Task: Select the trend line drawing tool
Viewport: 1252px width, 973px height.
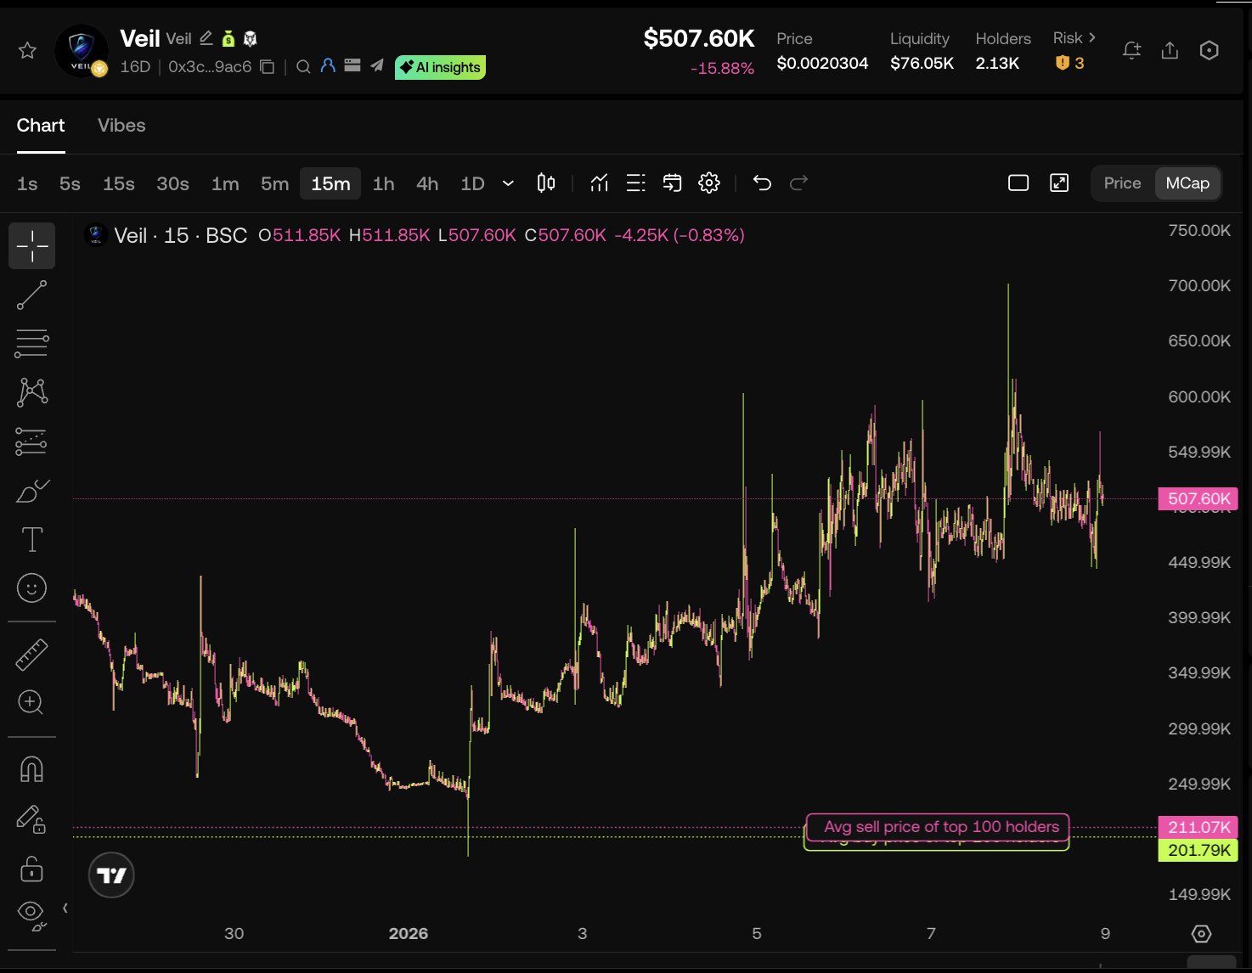Action: point(32,295)
